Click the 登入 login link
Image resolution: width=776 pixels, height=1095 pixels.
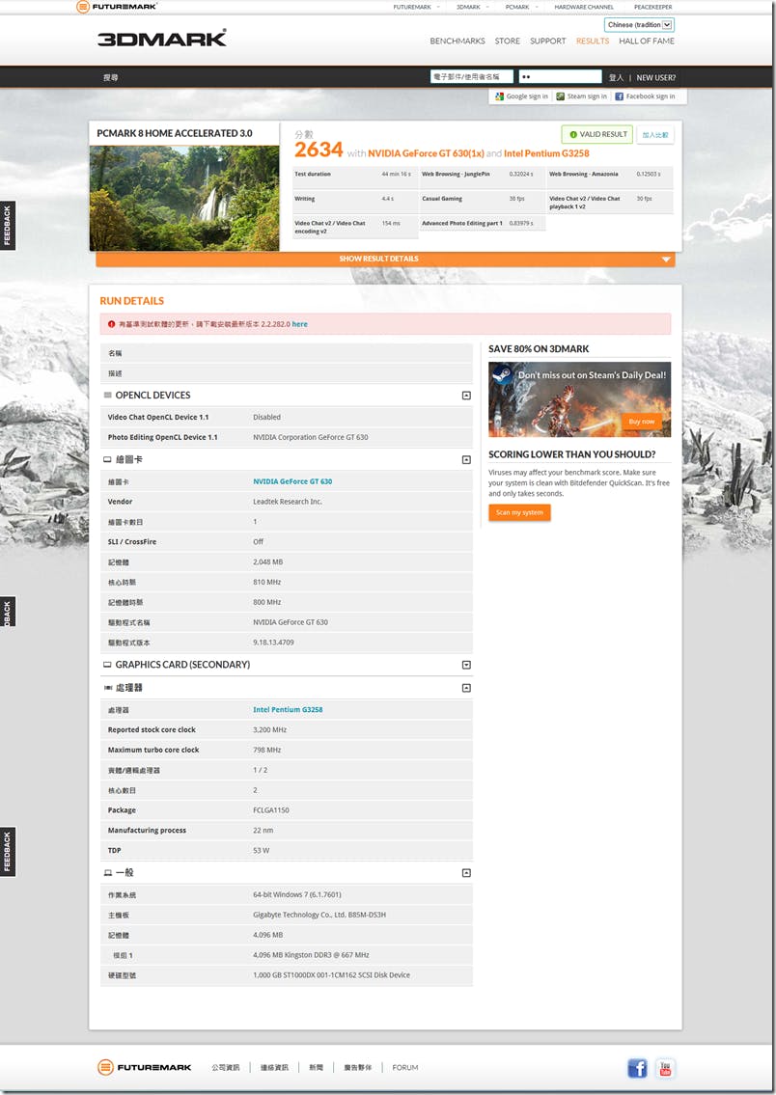tap(616, 77)
